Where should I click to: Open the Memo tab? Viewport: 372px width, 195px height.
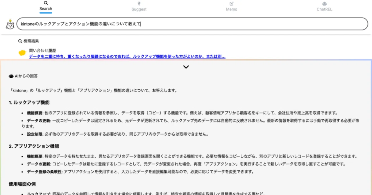232,6
